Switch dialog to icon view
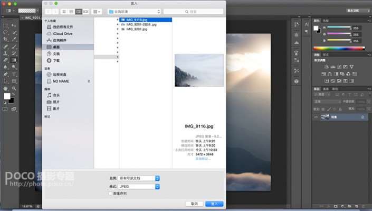The image size is (372, 211). tap(64, 12)
